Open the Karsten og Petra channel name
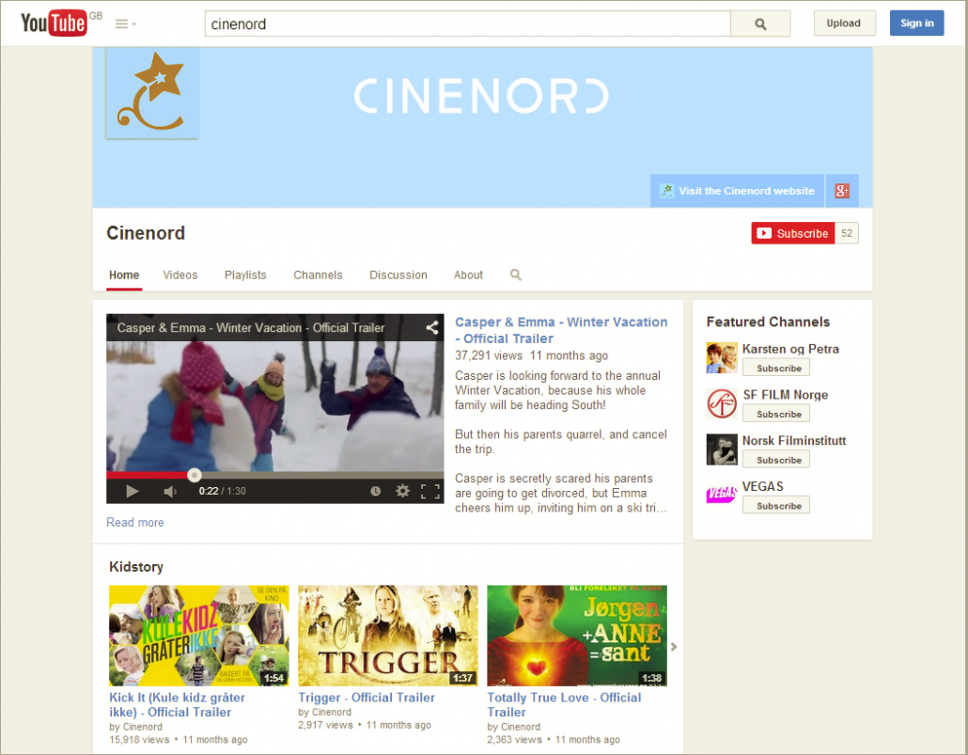This screenshot has height=755, width=968. tap(790, 349)
